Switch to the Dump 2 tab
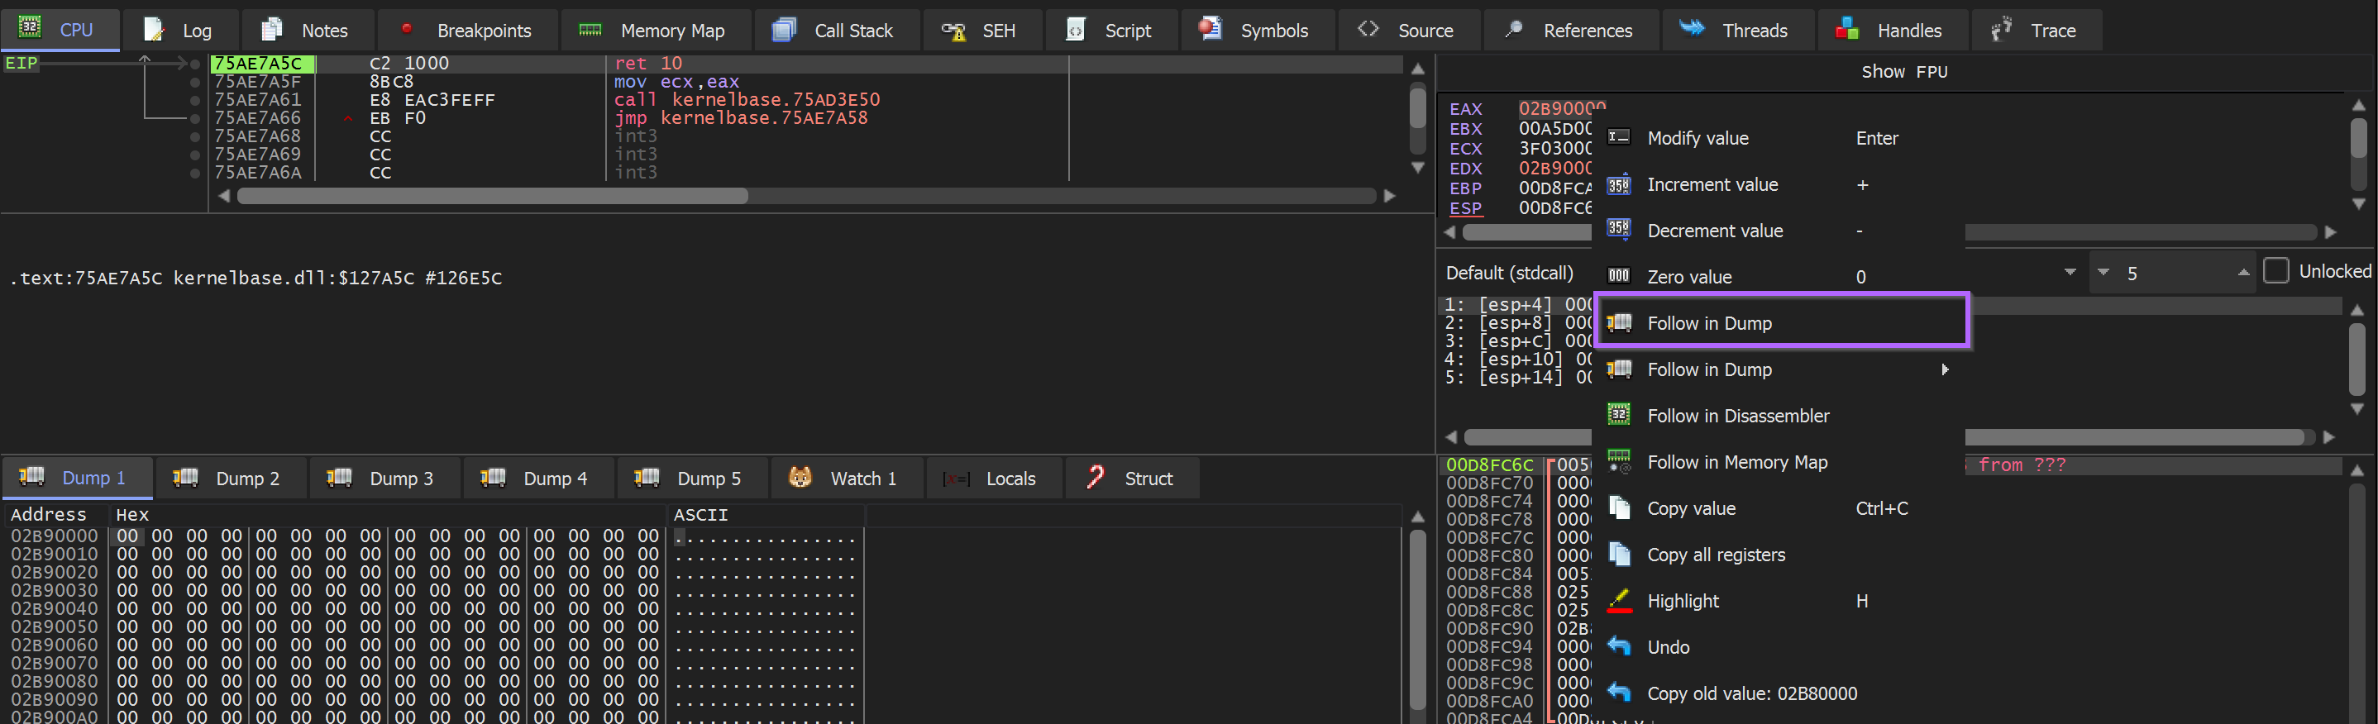 point(231,478)
